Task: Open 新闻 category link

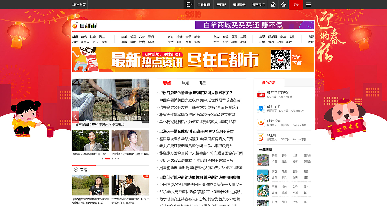Action: tap(75, 37)
